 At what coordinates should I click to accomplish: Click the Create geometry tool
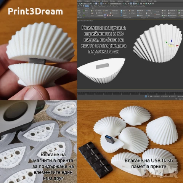click(x=132, y=11)
